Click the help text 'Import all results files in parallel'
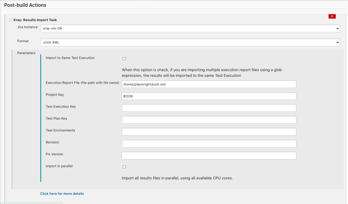The width and height of the screenshot is (348, 204). point(177,178)
